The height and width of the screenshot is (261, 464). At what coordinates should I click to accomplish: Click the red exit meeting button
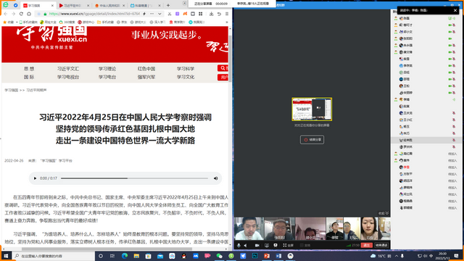click(x=367, y=245)
